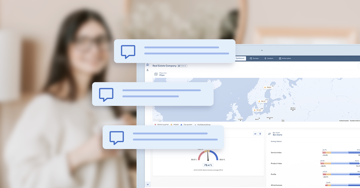This screenshot has height=188, width=360.
Task: Open the bar chart menu icon in Bar charts panel
Action: coord(269,134)
